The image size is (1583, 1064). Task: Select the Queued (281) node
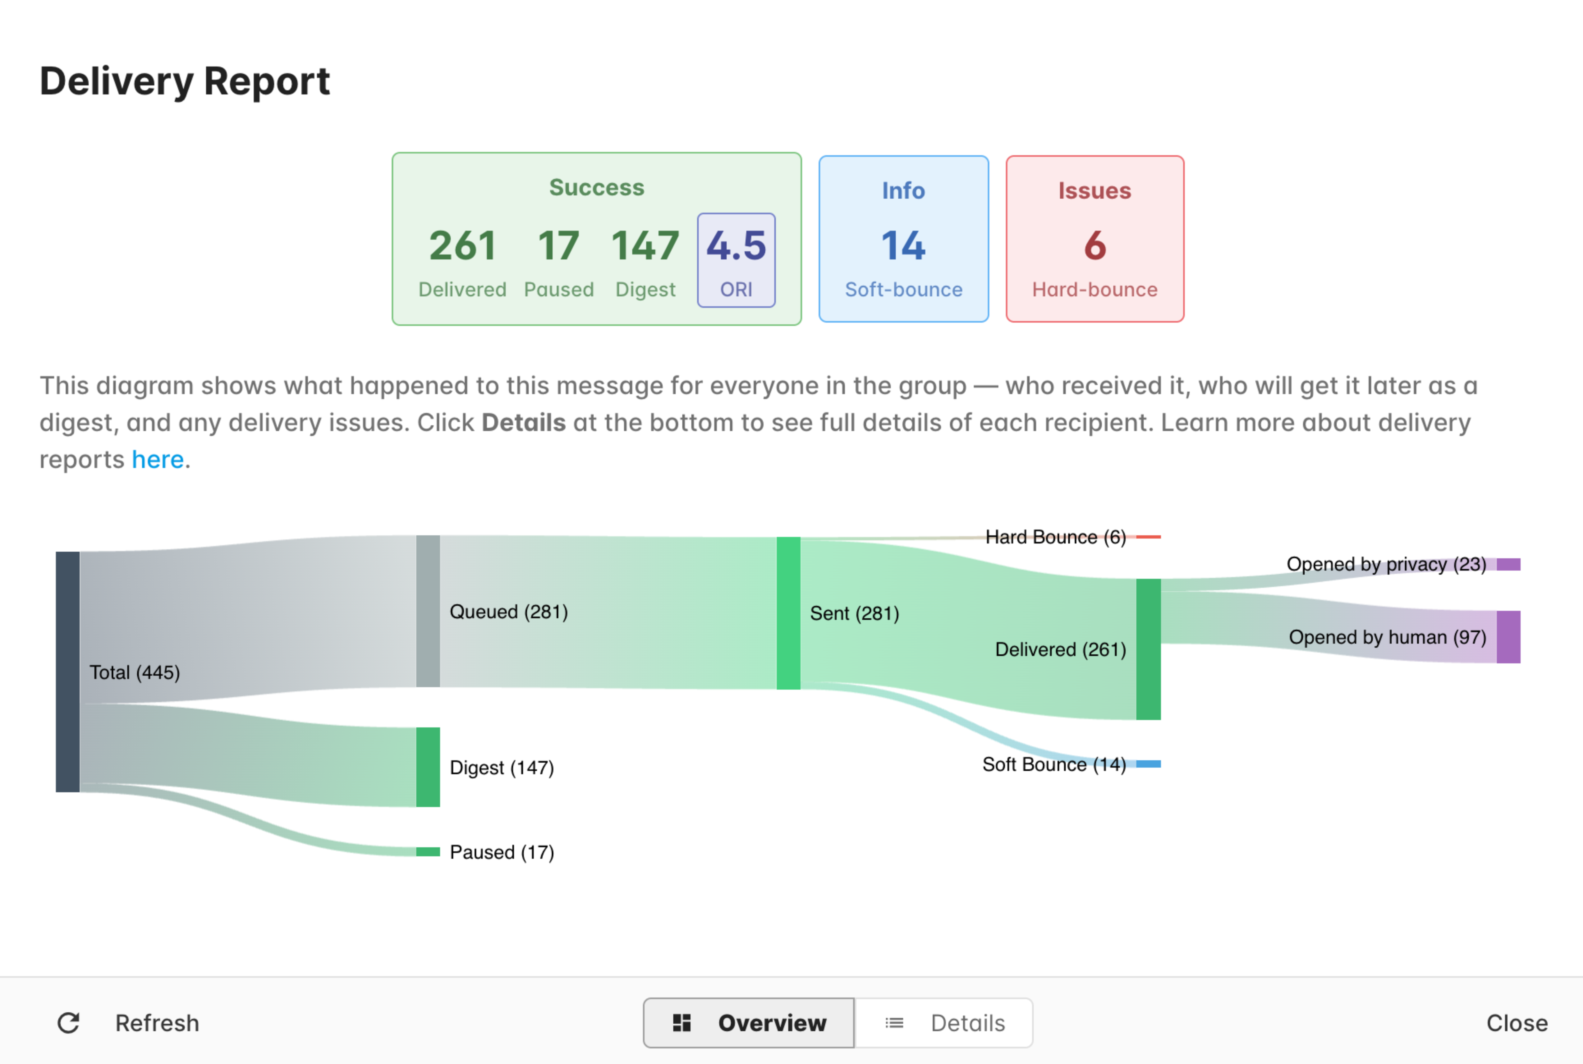pos(427,611)
